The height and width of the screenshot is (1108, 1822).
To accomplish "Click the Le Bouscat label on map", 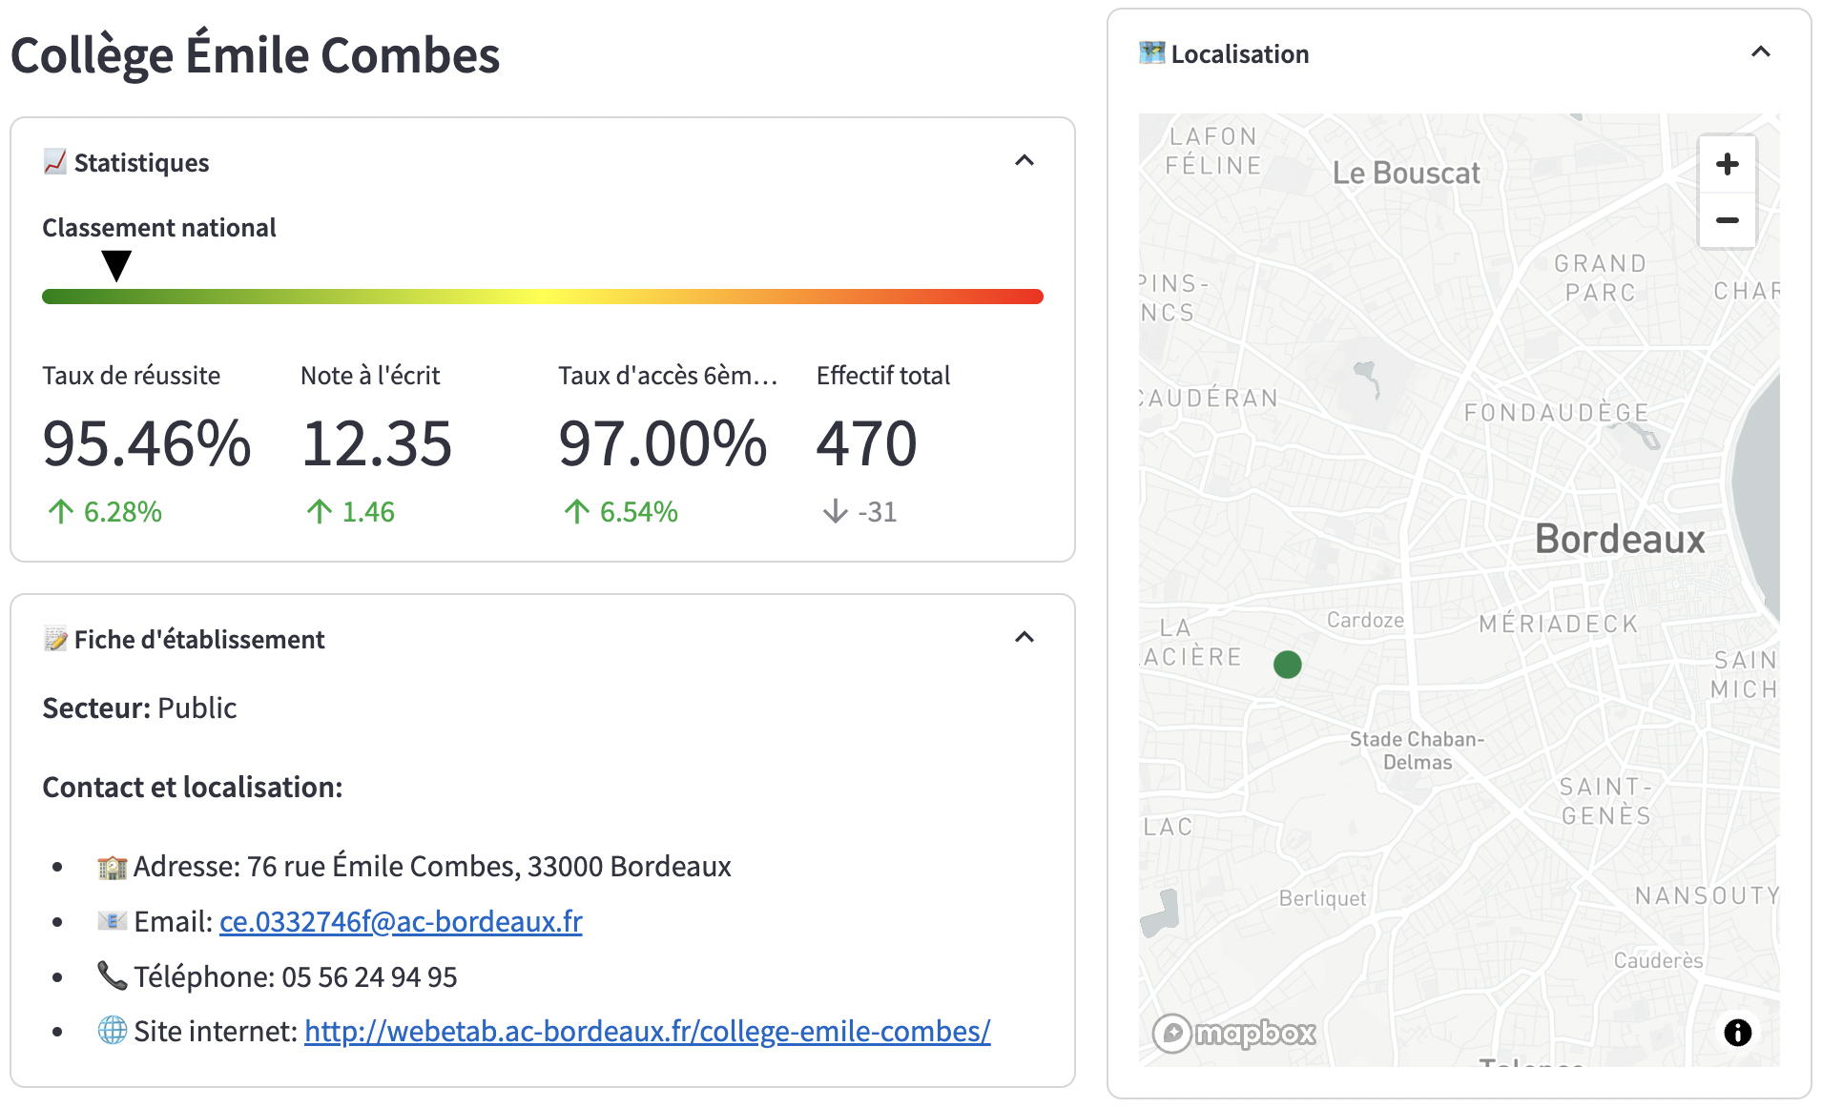I will tap(1406, 173).
